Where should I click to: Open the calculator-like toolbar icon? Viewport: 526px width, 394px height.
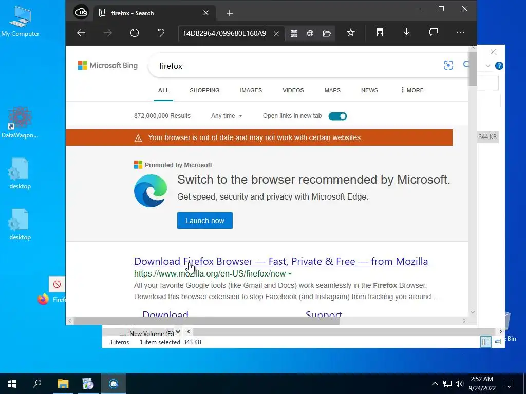(380, 32)
